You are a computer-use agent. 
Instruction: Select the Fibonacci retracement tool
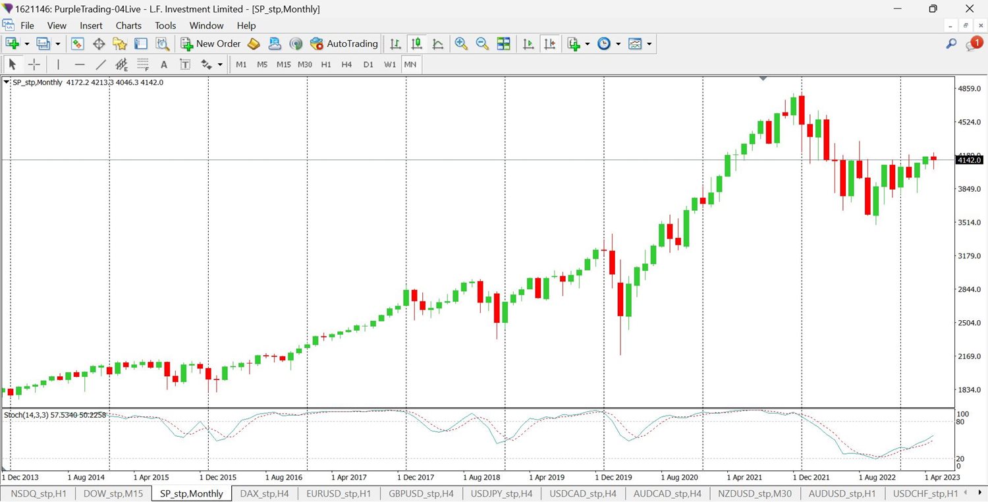point(143,65)
